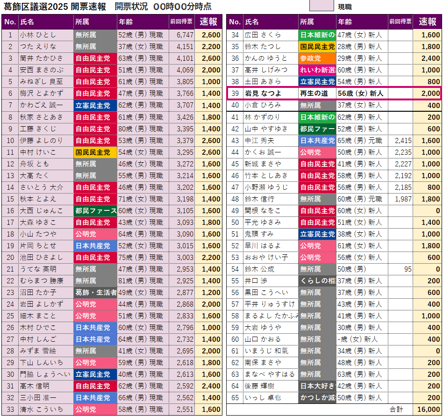Select the 再生の道 party cell
The image size is (443, 417).
pos(317,93)
